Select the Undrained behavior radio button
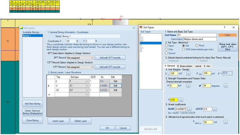 [x=166, y=61]
